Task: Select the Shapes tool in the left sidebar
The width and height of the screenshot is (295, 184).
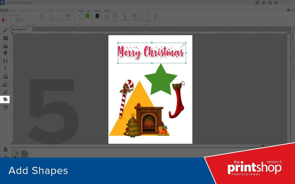Action: click(x=5, y=99)
